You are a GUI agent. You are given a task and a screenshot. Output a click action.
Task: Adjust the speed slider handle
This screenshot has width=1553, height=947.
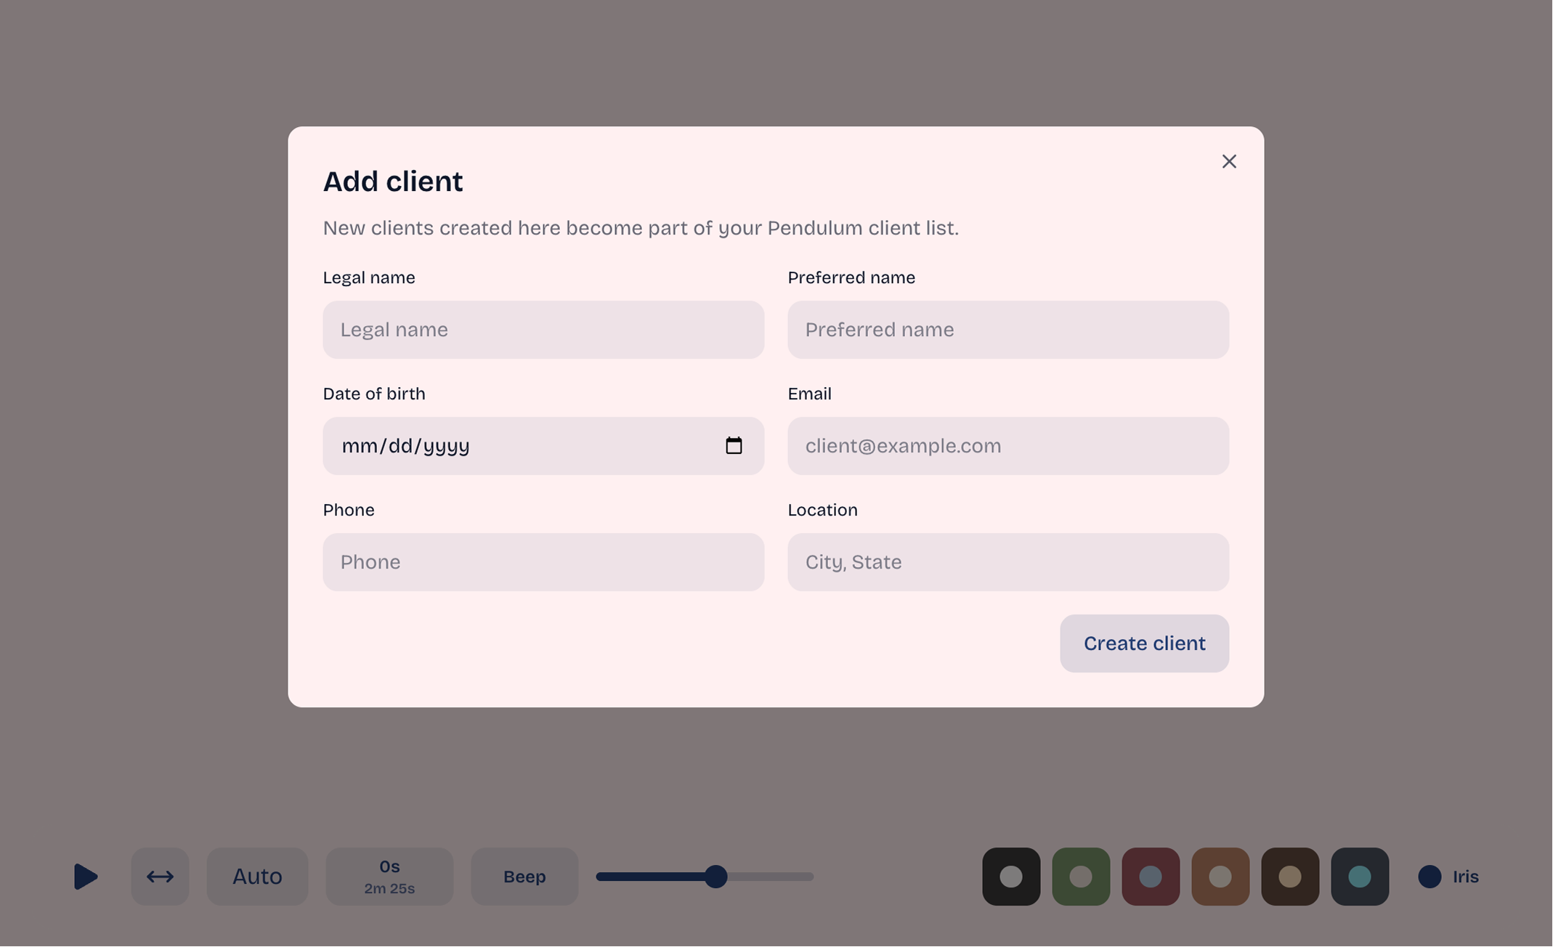[x=715, y=877]
